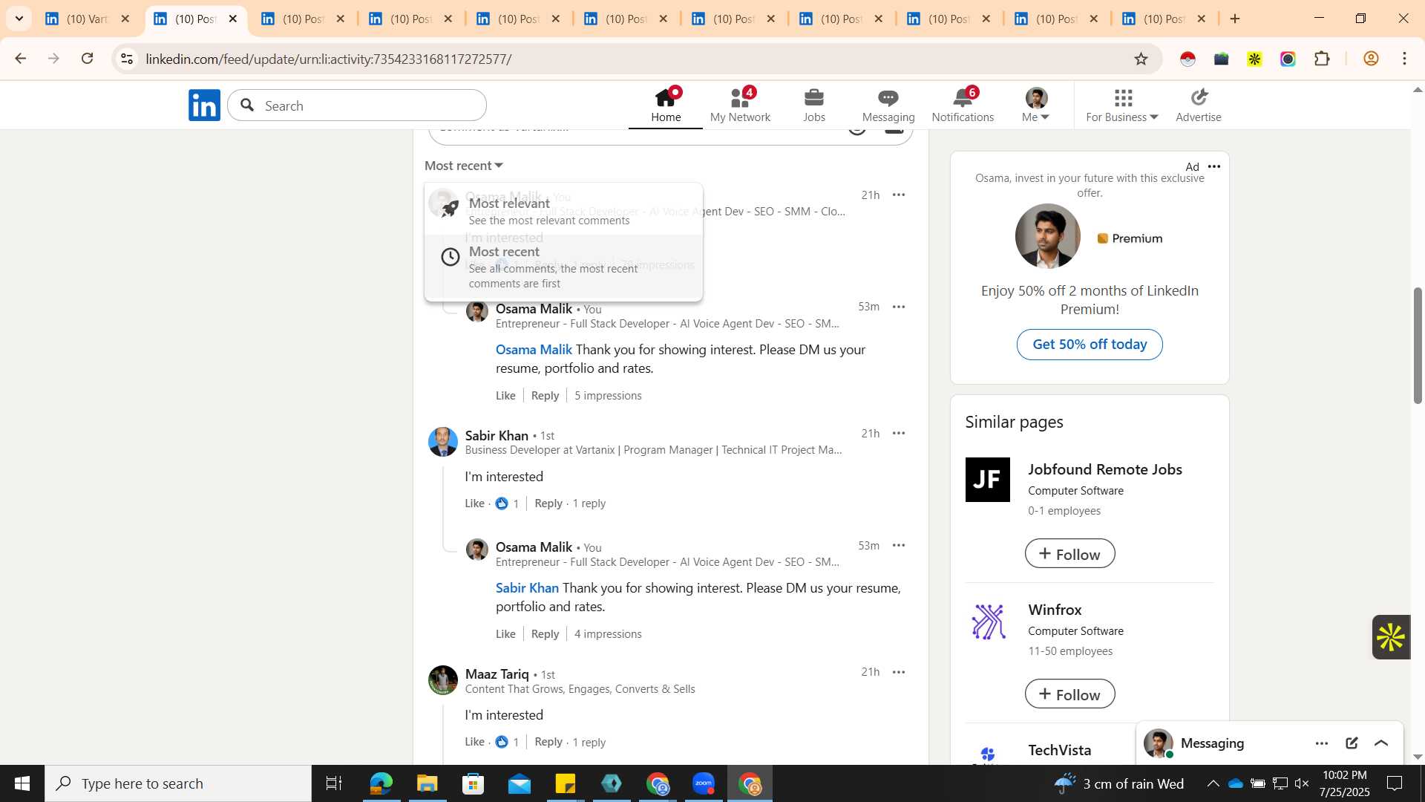Follow the Winfrox page
This screenshot has width=1425, height=802.
[1069, 694]
